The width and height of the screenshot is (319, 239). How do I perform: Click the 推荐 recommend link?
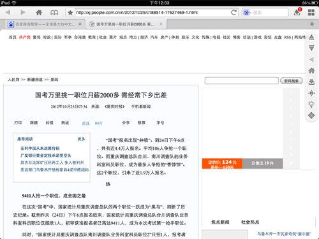[x=141, y=123]
